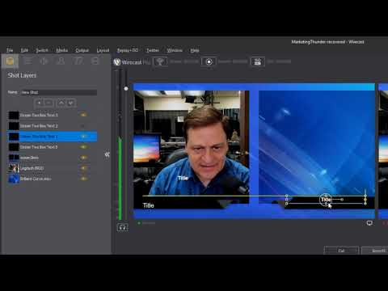Open the File menu
388x291 pixels.
click(x=10, y=50)
